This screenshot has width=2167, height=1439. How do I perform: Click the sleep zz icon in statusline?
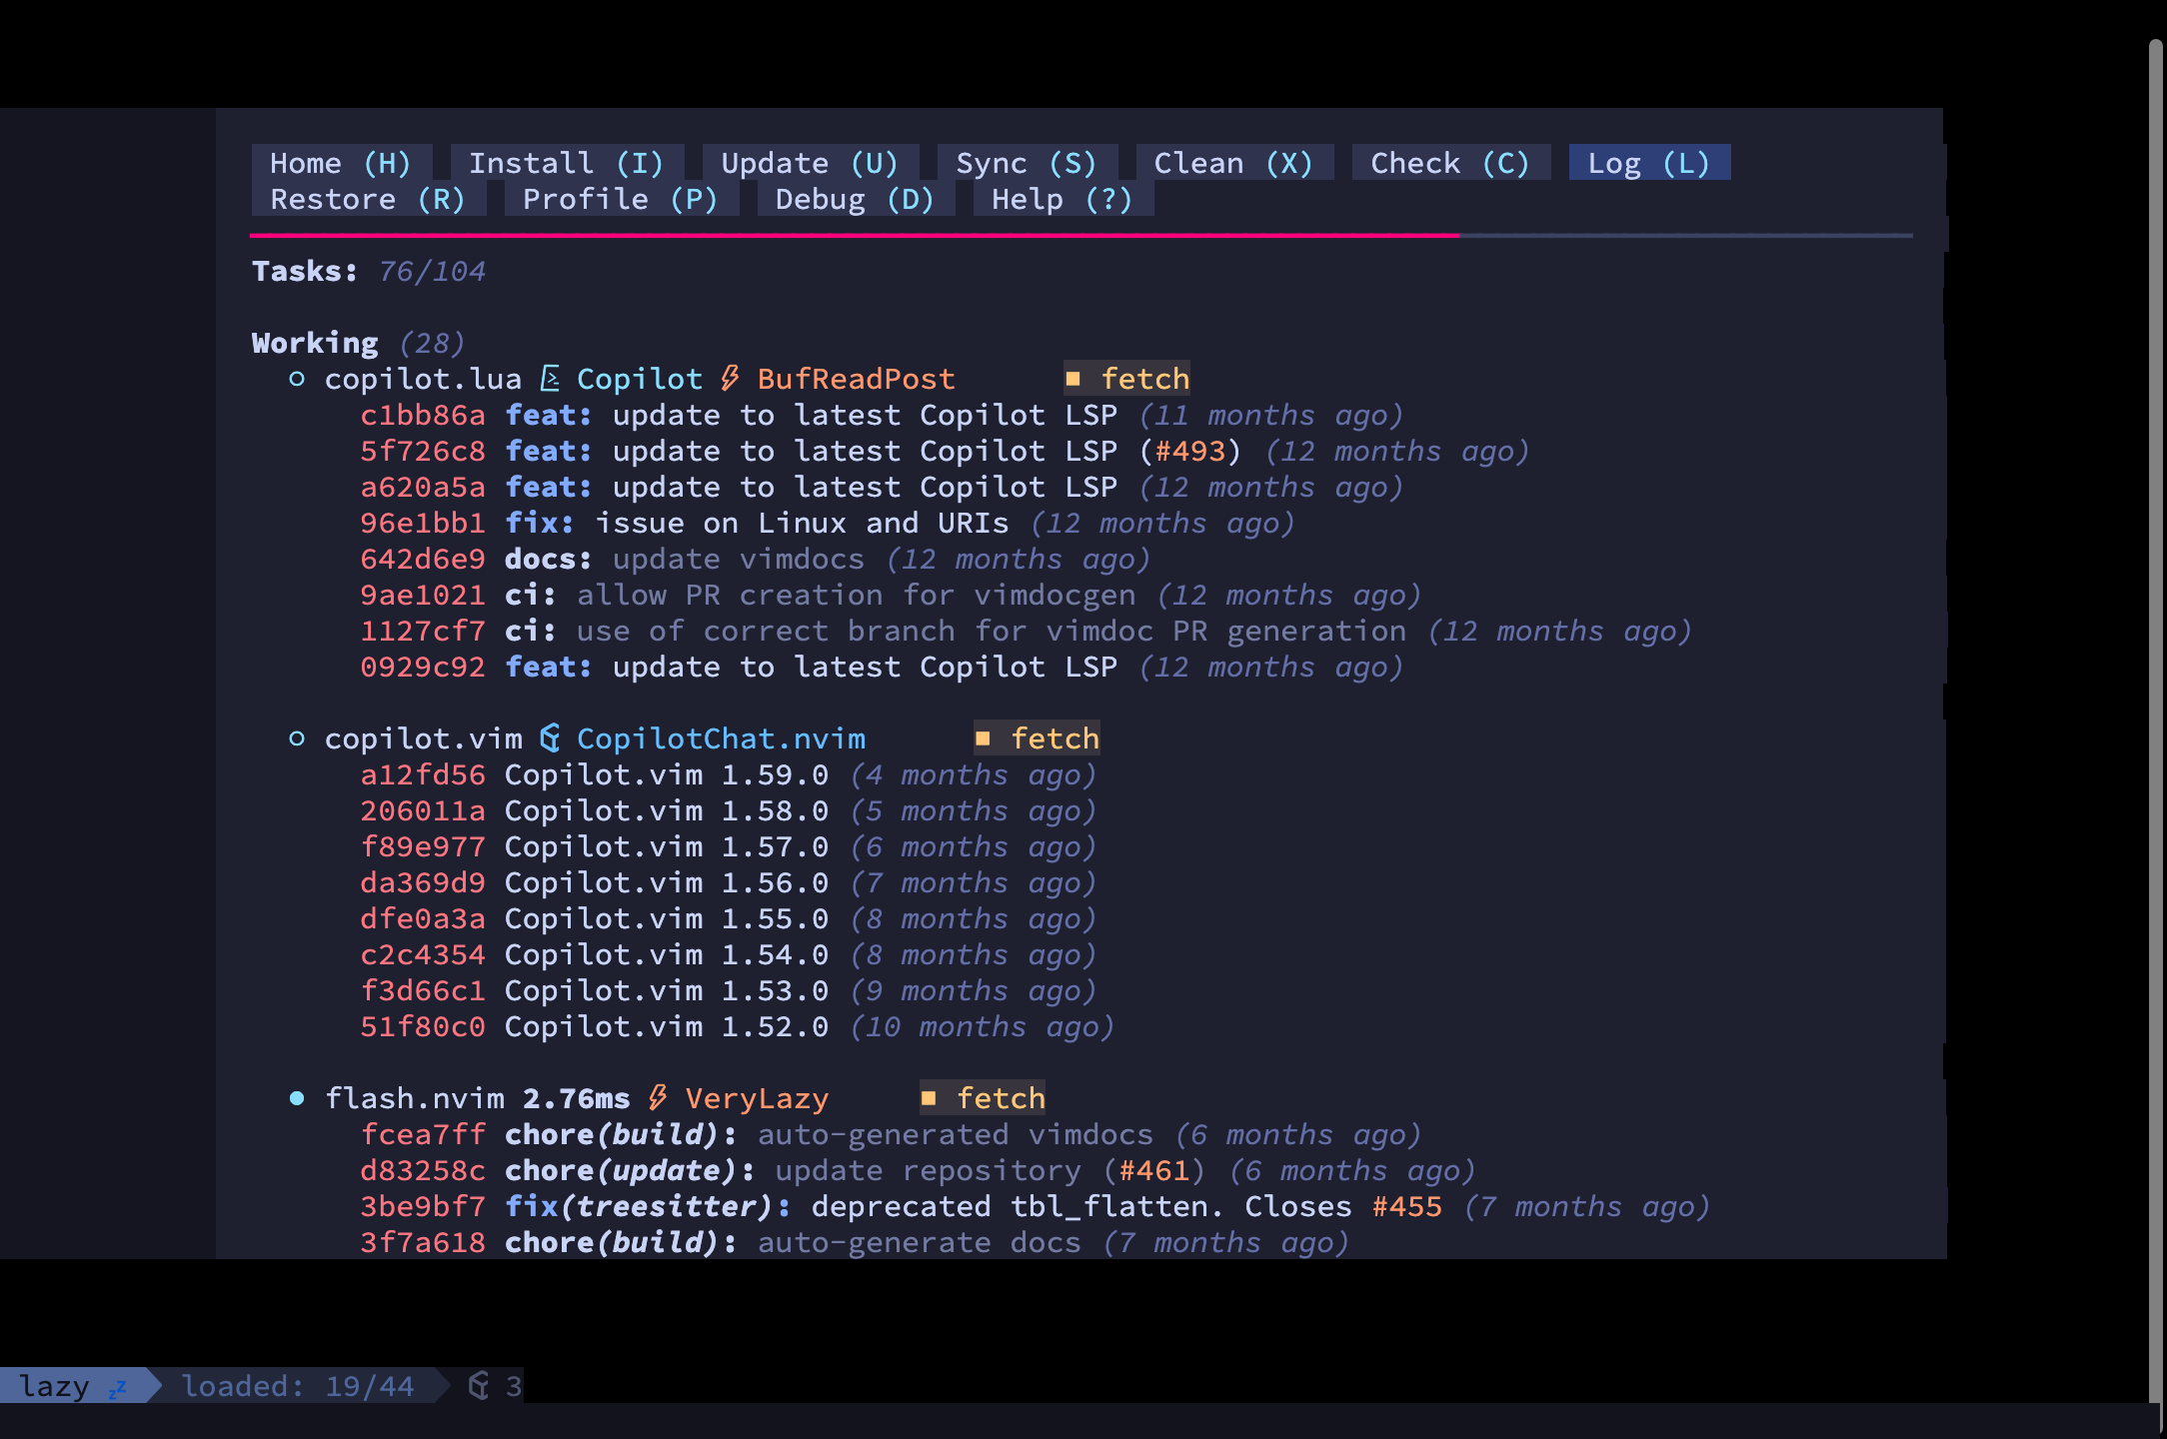[x=118, y=1387]
